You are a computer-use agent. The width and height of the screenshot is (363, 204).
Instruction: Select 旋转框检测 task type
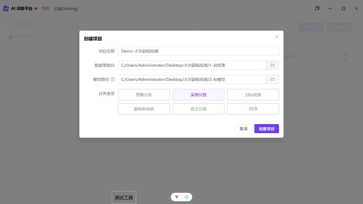coord(144,109)
